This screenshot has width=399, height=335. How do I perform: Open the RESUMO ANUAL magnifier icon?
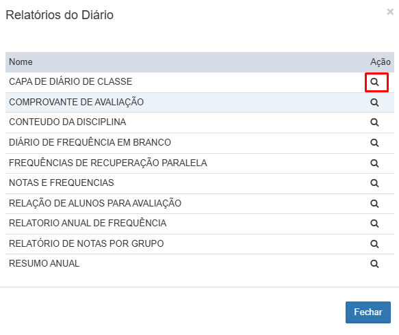[x=374, y=264]
